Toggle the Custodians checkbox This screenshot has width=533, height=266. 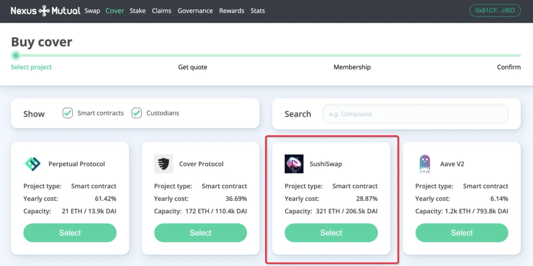click(x=137, y=113)
